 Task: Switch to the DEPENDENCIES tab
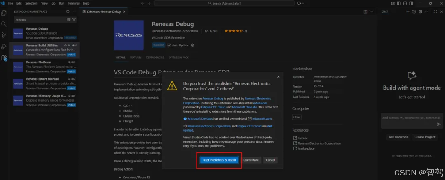point(155,58)
